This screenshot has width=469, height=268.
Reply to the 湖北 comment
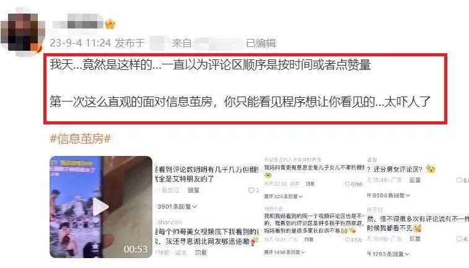coord(201,253)
